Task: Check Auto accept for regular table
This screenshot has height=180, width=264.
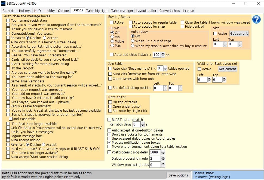Action: coord(131,22)
